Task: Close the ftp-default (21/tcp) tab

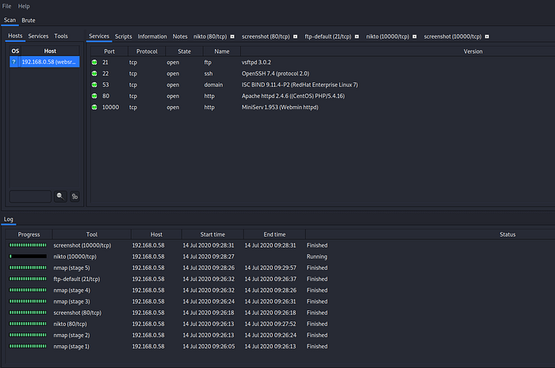Action: tap(357, 36)
